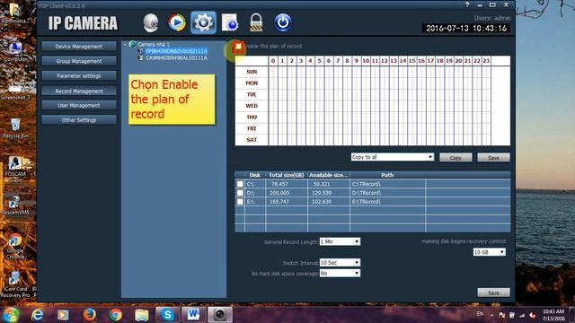The width and height of the screenshot is (575, 323).
Task: Open the Copy to all dropdown
Action: pos(393,157)
